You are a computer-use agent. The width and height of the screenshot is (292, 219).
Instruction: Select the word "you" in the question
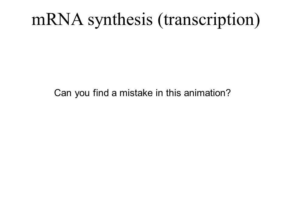pos(82,94)
